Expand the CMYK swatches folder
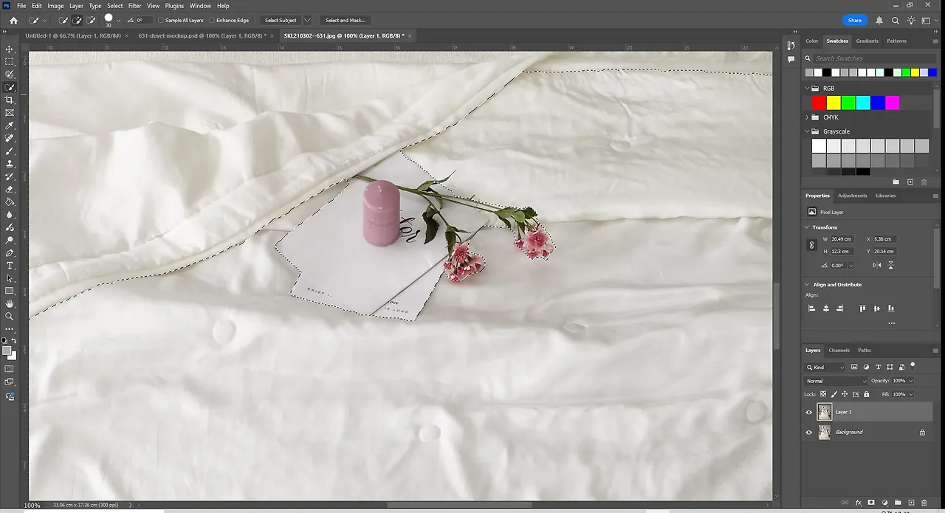Viewport: 945px width, 513px height. point(805,117)
